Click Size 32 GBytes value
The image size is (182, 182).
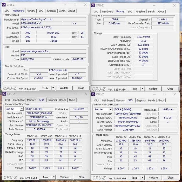point(114,23)
